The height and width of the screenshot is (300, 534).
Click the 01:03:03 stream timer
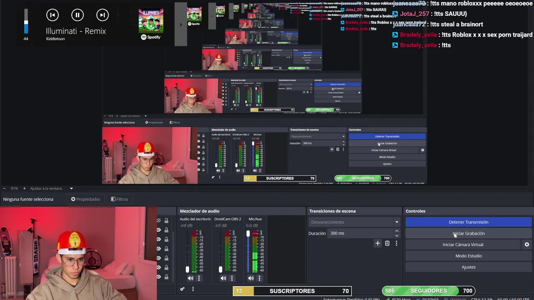pos(430,298)
